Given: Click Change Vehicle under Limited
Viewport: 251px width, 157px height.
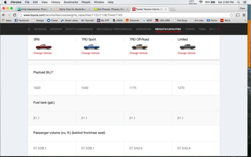Looking at the screenshot, I should [186, 53].
